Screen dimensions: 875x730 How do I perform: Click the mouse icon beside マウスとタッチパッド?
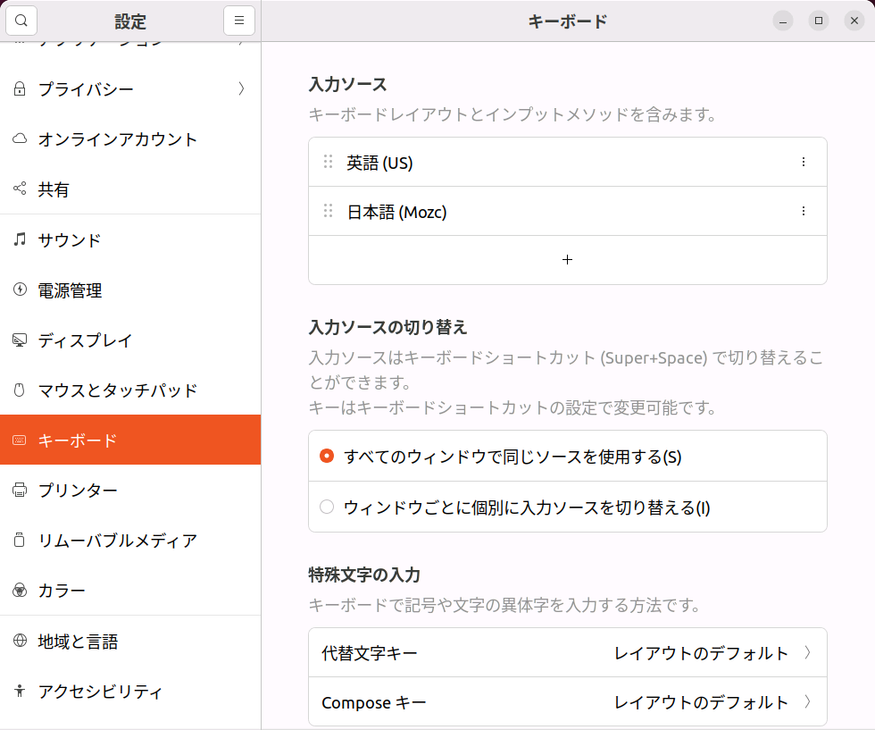point(20,390)
